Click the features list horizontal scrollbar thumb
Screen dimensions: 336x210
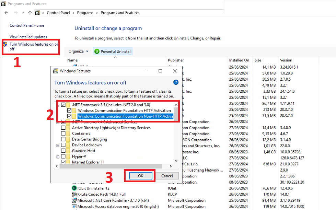point(111,166)
